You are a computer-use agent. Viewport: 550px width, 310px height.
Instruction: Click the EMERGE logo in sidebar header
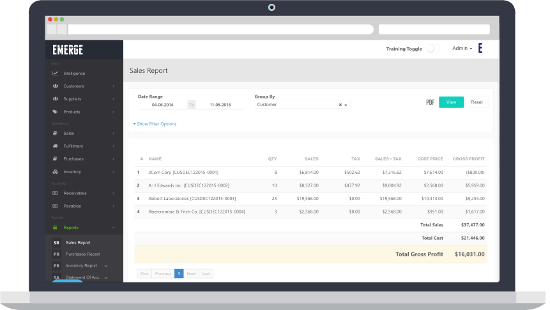click(68, 50)
